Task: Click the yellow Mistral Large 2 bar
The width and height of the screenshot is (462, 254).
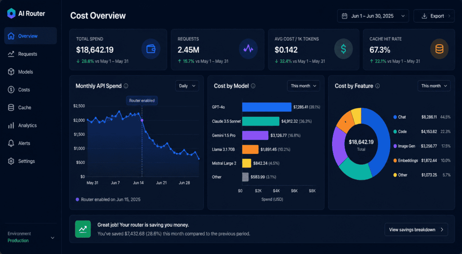Action: [x=247, y=163]
